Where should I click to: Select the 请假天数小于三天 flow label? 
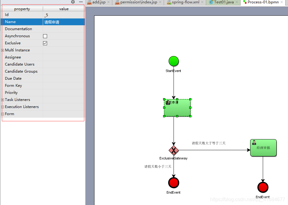point(158,167)
